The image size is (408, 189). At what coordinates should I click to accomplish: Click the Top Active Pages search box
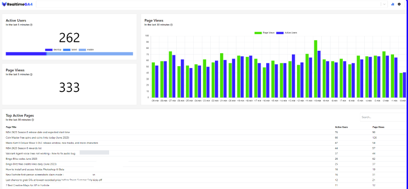383,117
